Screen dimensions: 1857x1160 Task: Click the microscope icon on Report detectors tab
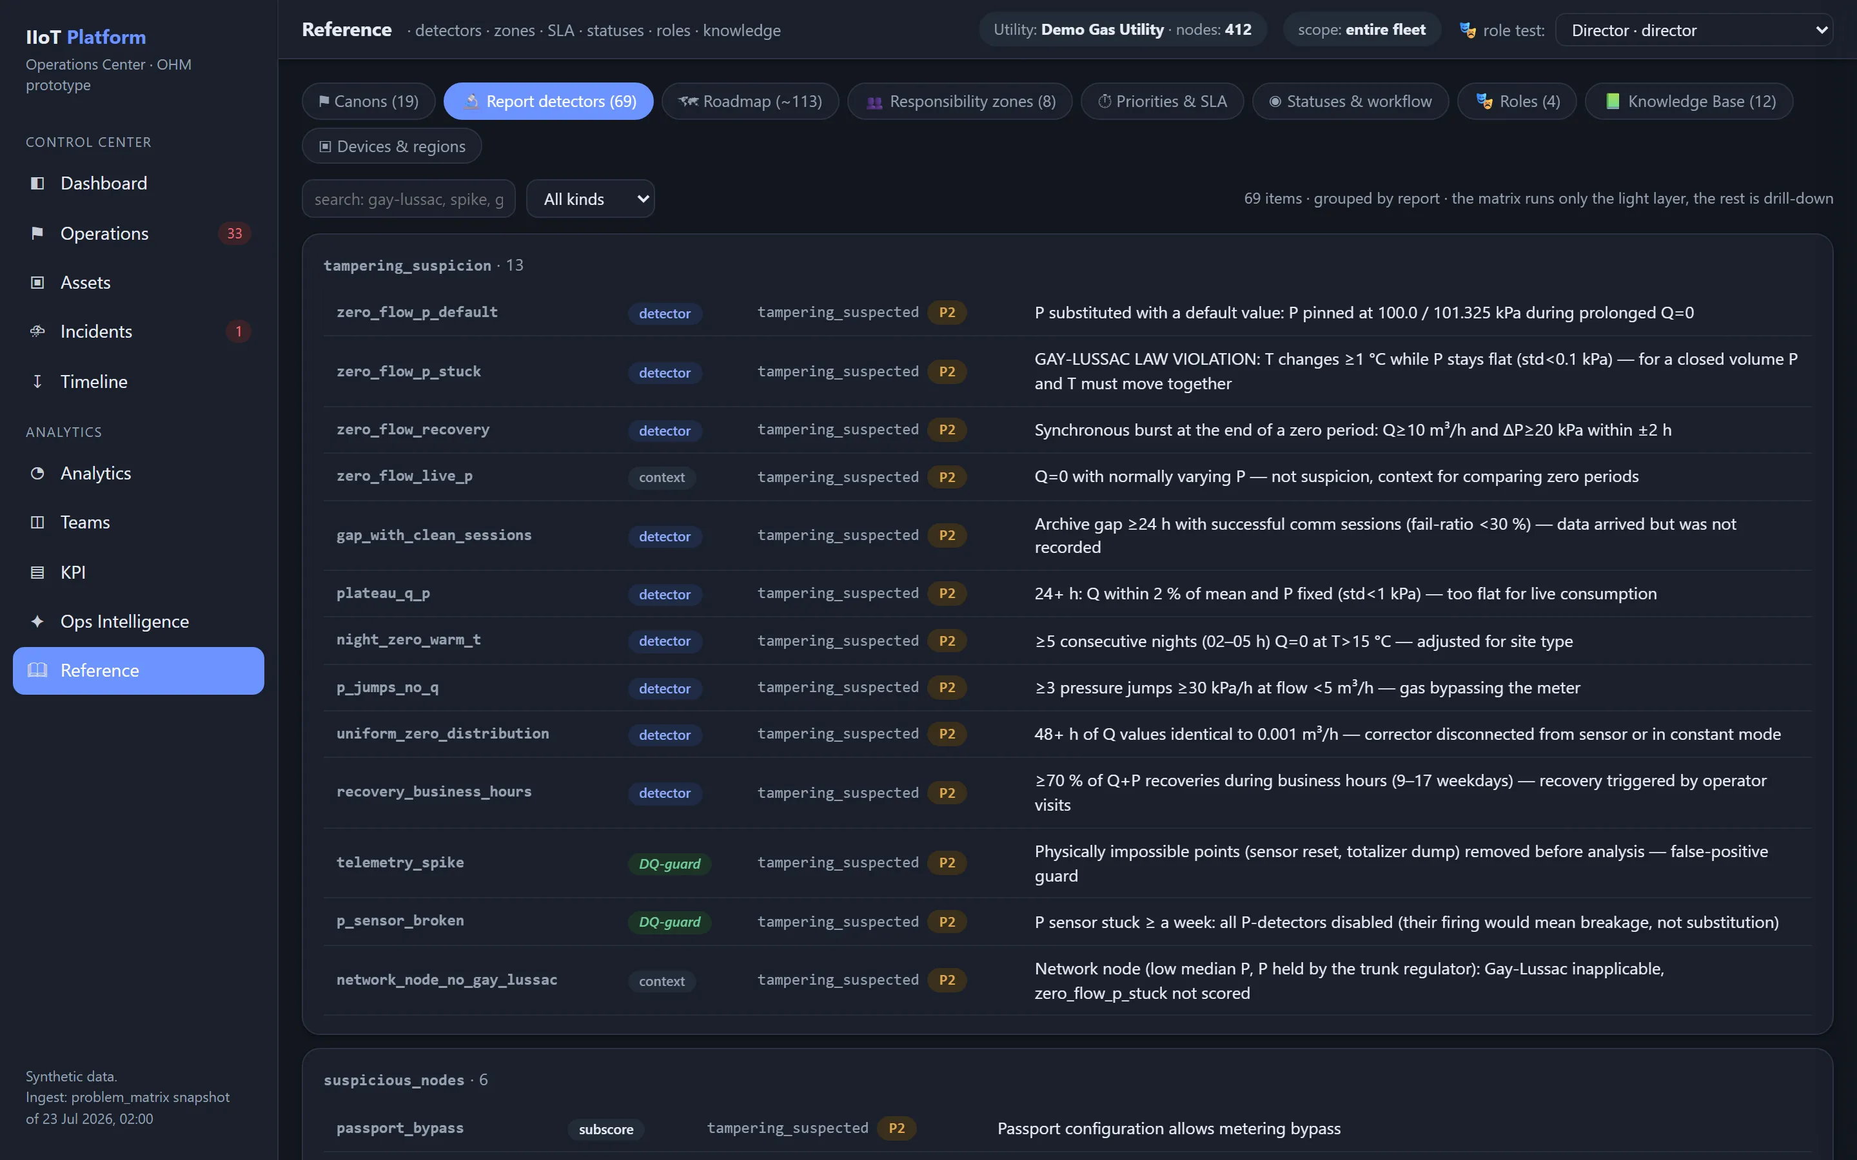[x=472, y=101]
